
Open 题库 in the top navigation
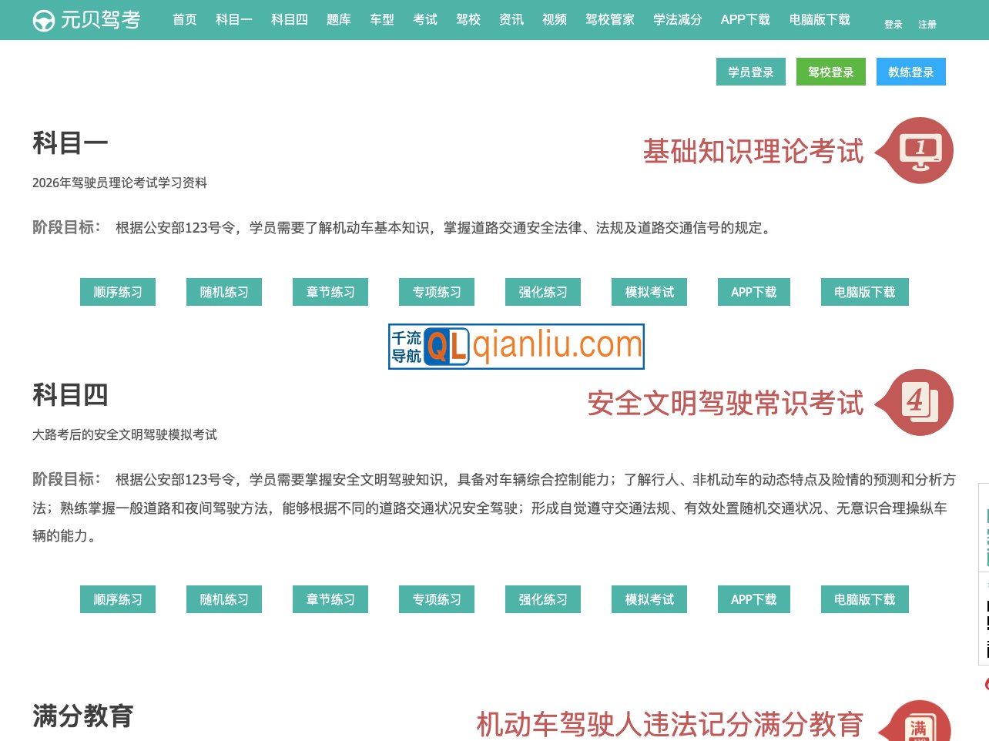338,20
